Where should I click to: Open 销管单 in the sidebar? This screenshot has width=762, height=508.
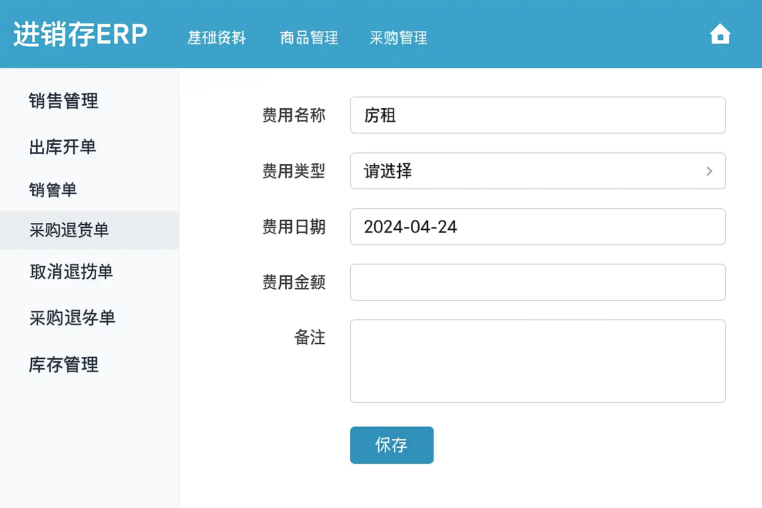[53, 190]
